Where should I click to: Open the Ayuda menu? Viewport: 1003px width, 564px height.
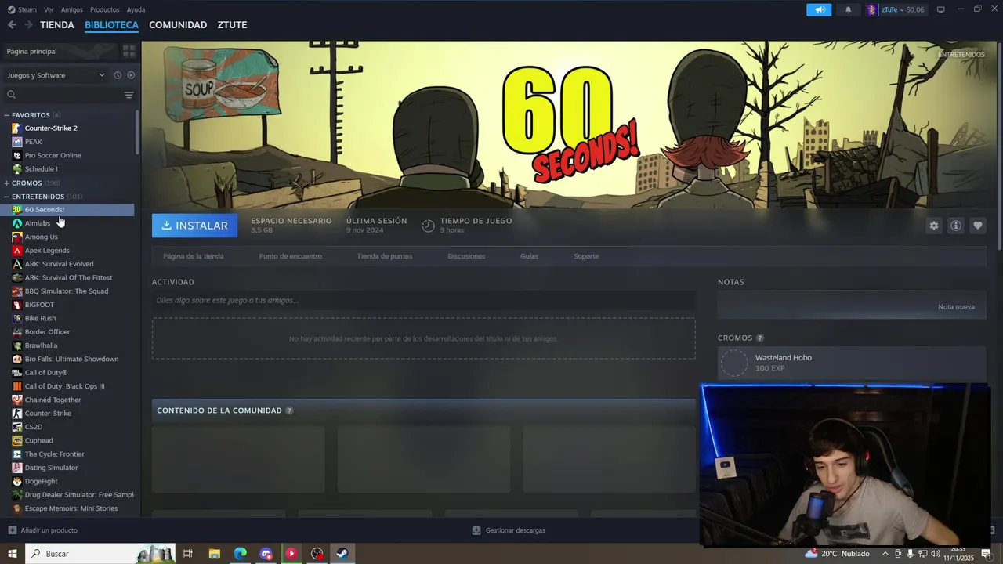tap(136, 9)
